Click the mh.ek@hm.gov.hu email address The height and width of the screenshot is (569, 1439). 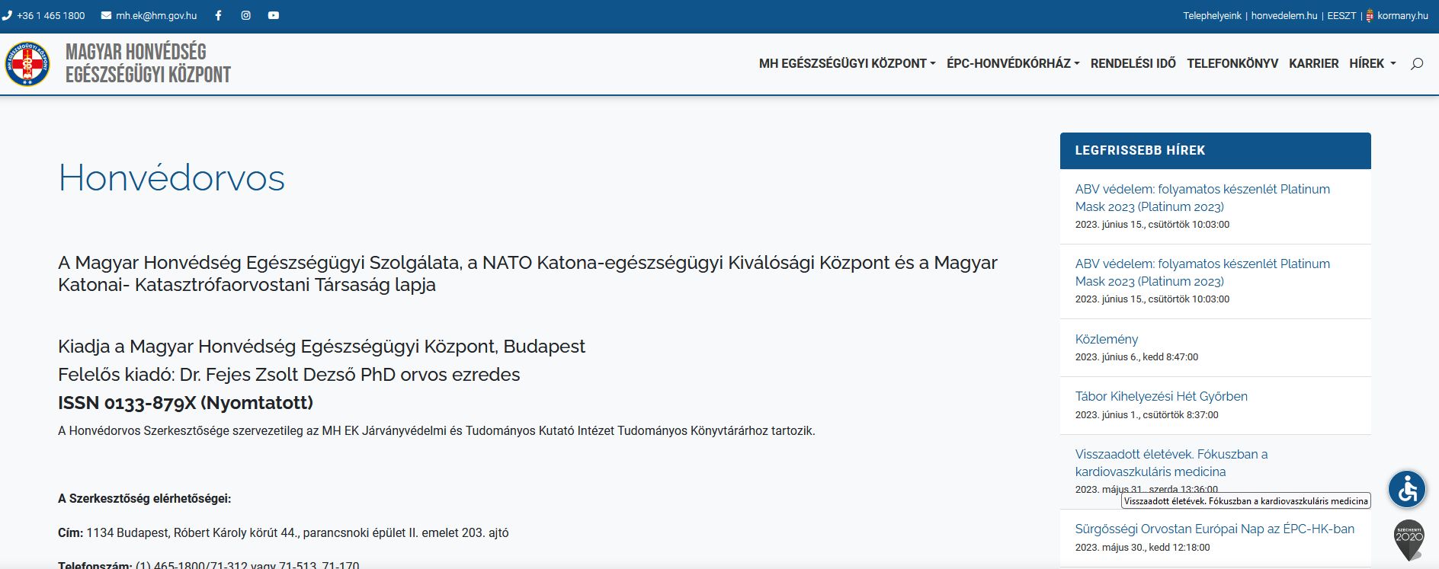pos(156,16)
